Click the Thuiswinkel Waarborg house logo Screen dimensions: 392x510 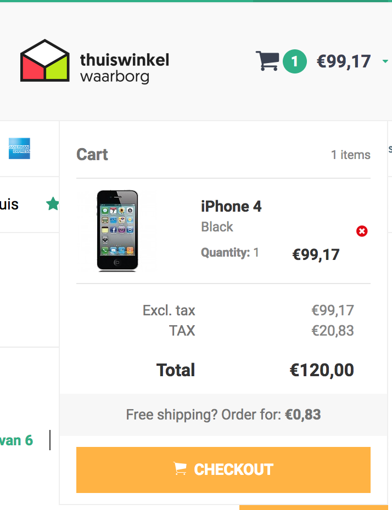click(x=45, y=60)
